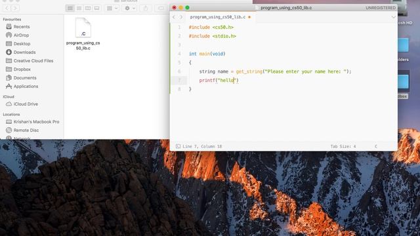The height and width of the screenshot is (236, 420).
Task: Click on #include <cs50.h> line
Action: 211,28
